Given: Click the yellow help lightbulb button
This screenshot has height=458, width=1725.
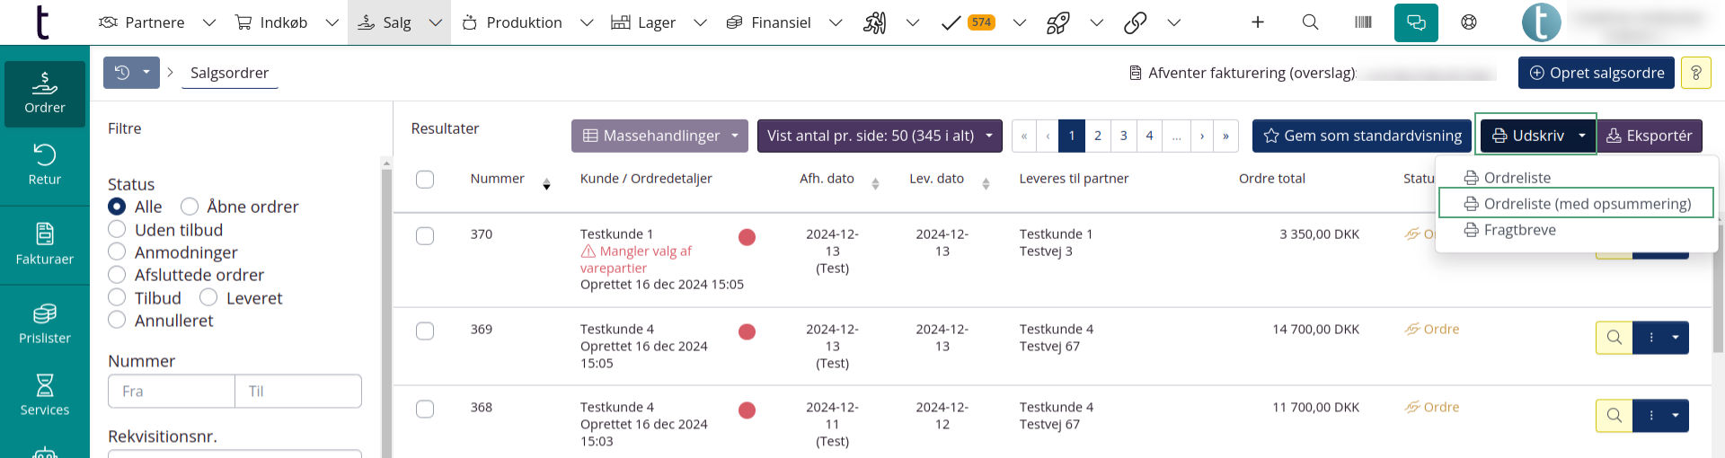Looking at the screenshot, I should (x=1695, y=73).
